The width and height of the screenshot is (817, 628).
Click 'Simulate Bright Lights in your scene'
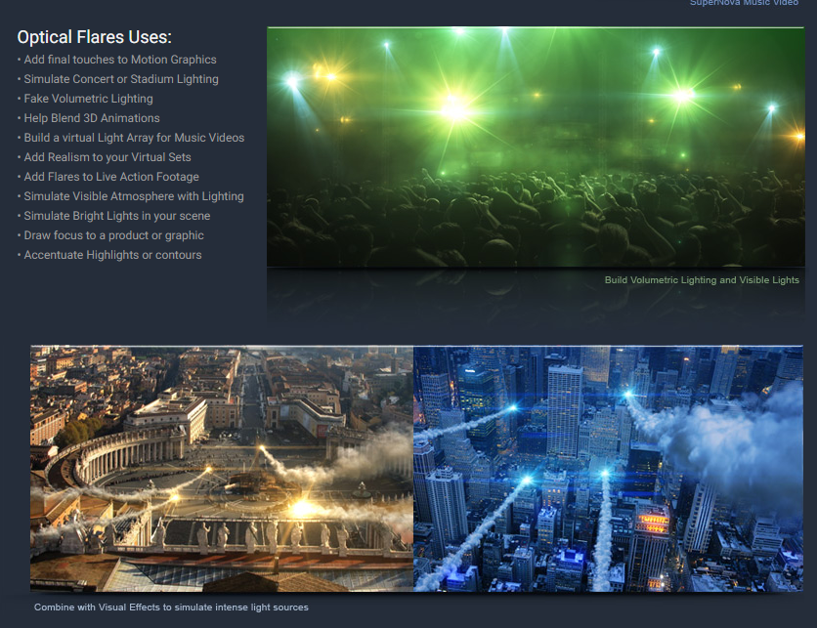click(117, 216)
